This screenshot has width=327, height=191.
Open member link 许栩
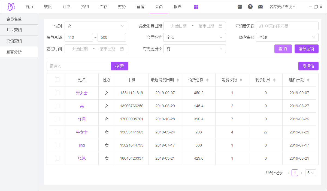82,119
